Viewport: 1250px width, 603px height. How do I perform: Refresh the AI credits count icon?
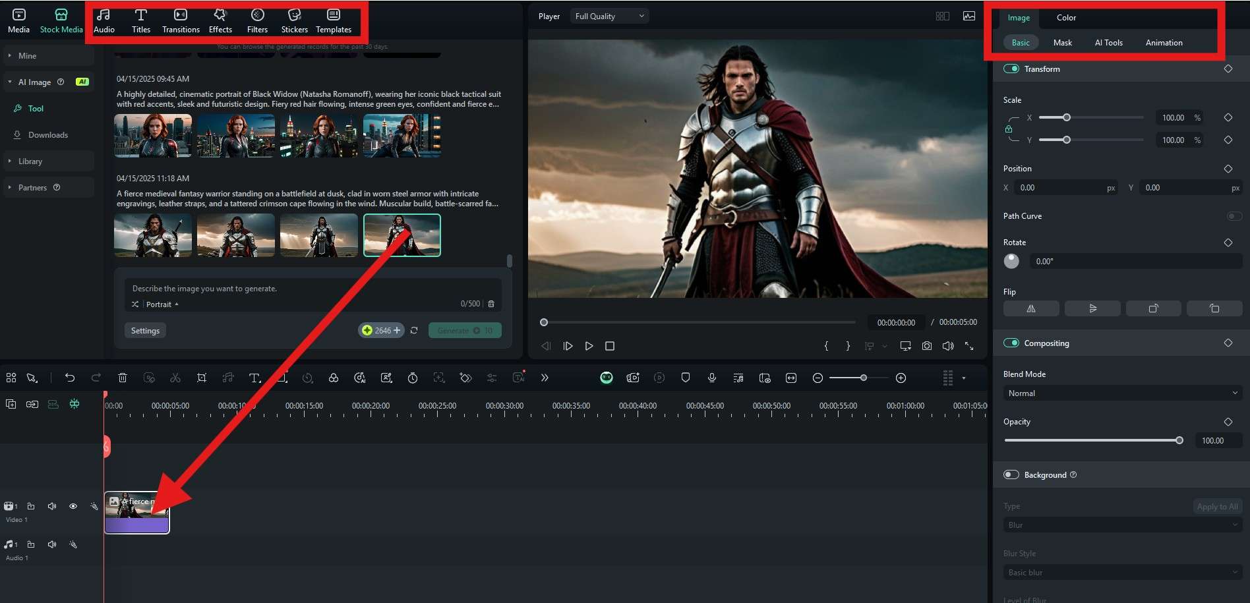(x=414, y=330)
